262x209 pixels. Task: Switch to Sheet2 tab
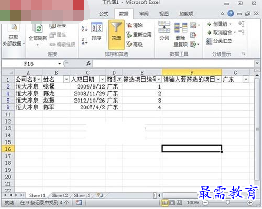(x=60, y=195)
